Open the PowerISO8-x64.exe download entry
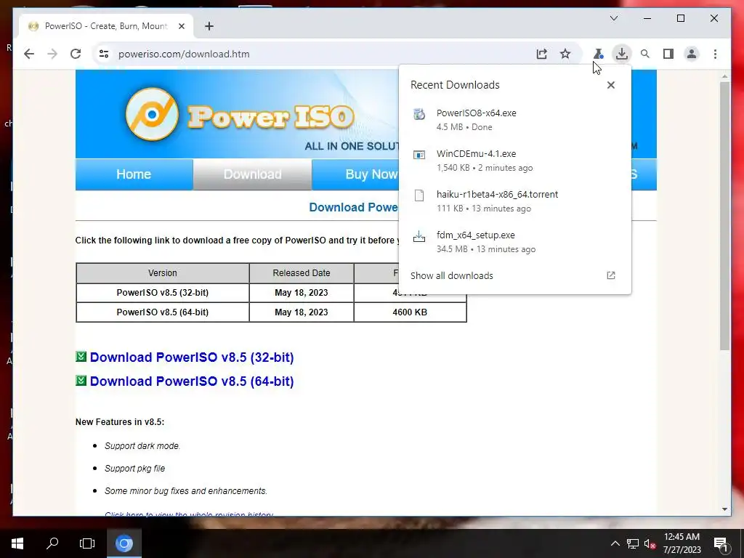The width and height of the screenshot is (744, 558). click(x=515, y=120)
